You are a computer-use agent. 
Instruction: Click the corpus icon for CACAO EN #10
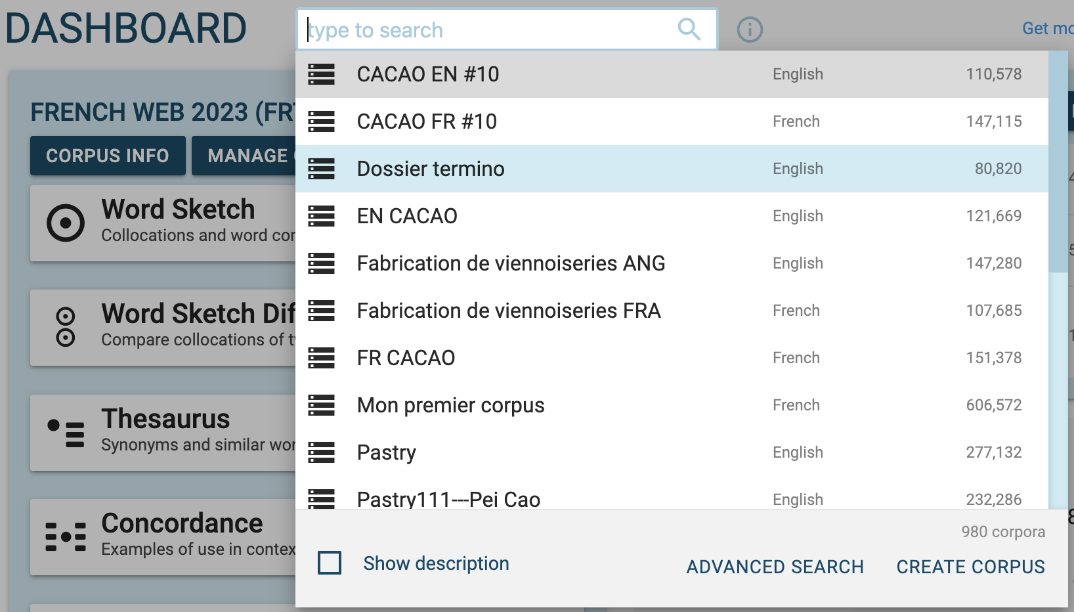click(322, 74)
